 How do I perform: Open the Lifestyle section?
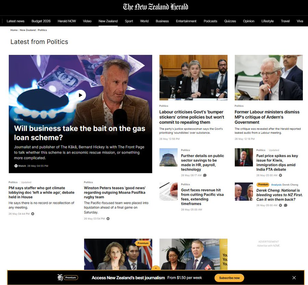(x=268, y=21)
